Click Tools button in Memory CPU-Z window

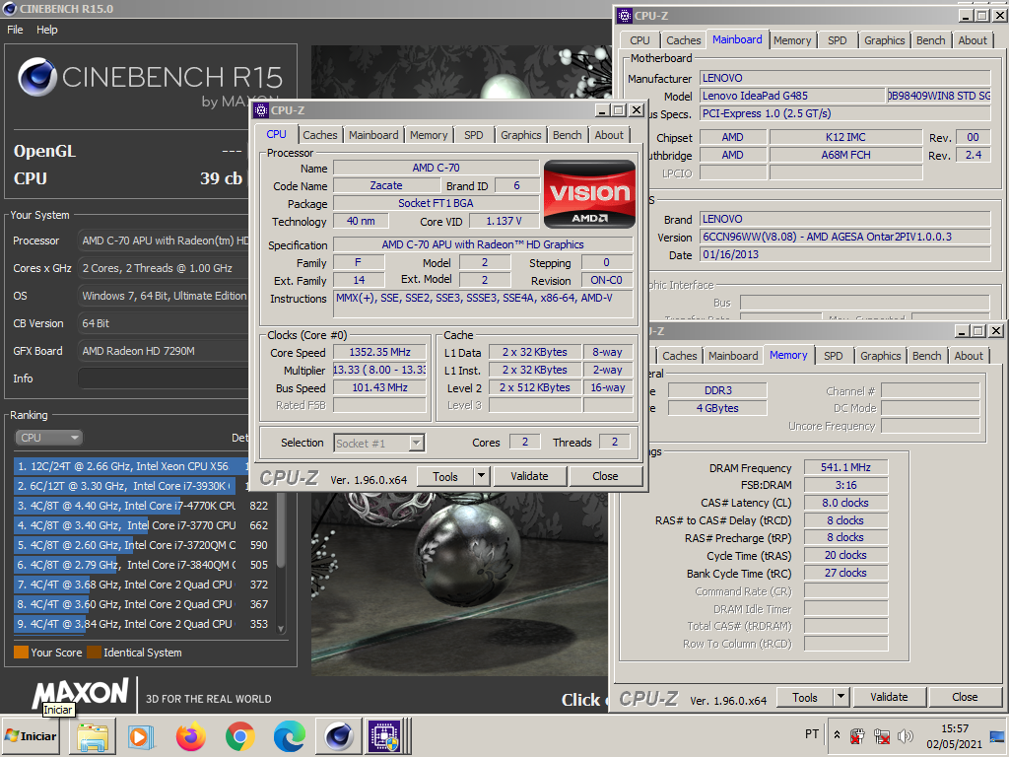pos(804,697)
